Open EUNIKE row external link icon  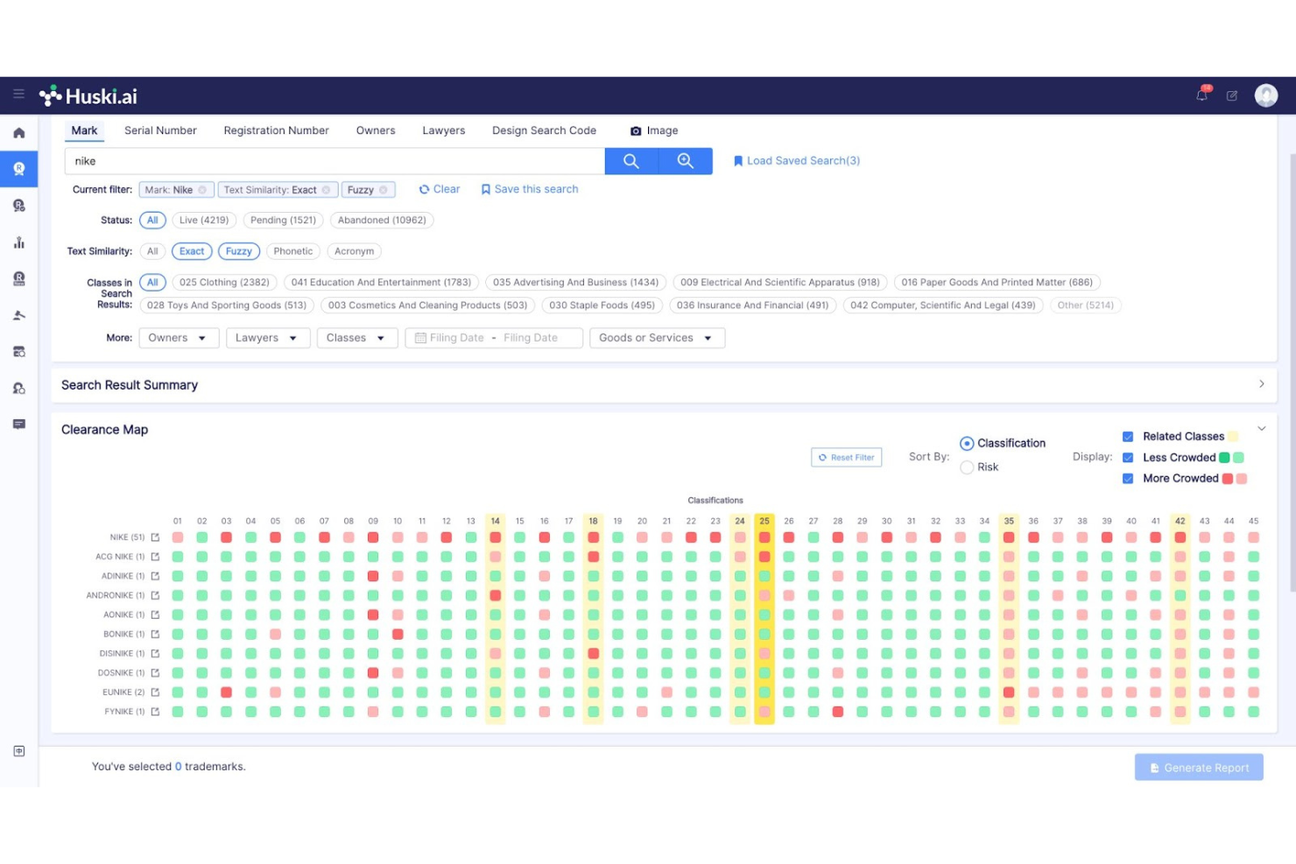pyautogui.click(x=155, y=692)
